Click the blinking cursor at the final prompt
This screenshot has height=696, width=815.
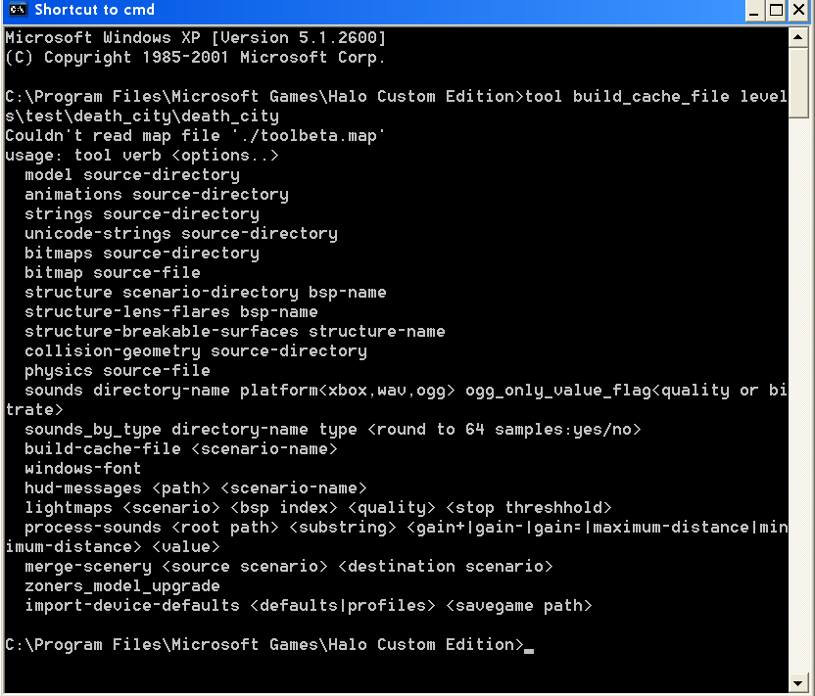point(529,646)
